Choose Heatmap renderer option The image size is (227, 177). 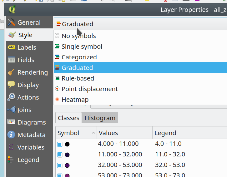[140, 100]
